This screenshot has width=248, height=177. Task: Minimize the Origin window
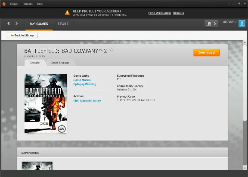232,4
